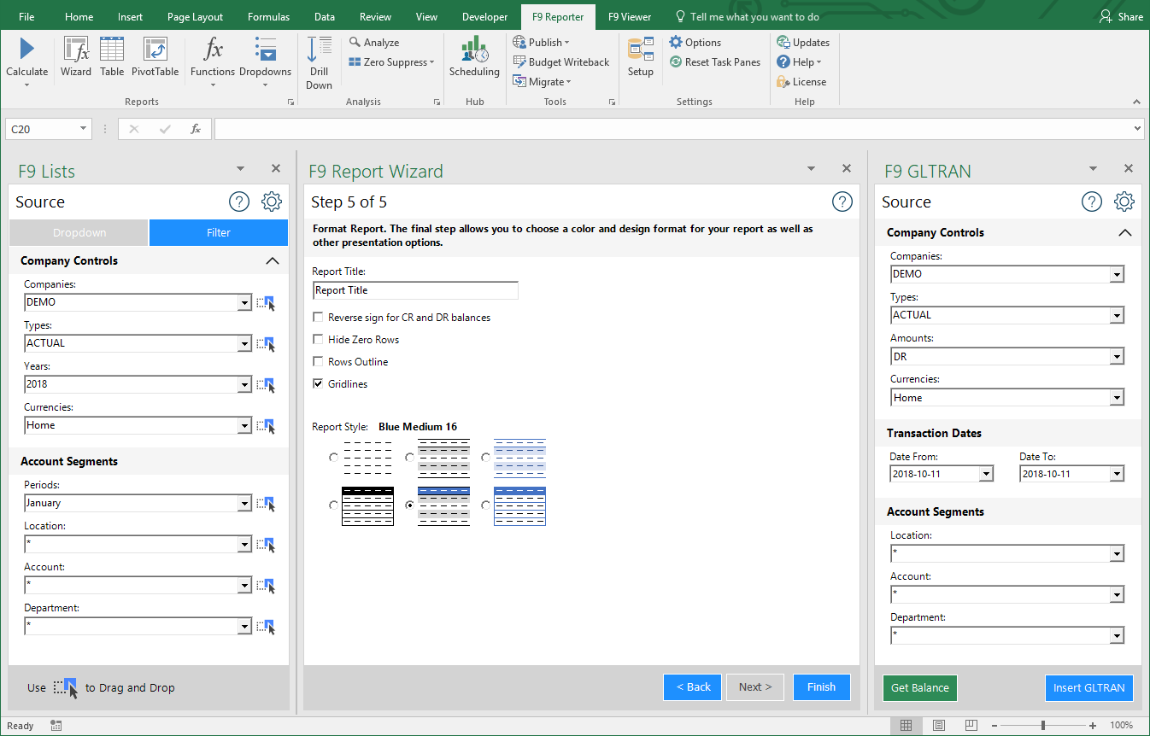
Task: Expand the Periods dropdown showing January
Action: [x=244, y=504]
